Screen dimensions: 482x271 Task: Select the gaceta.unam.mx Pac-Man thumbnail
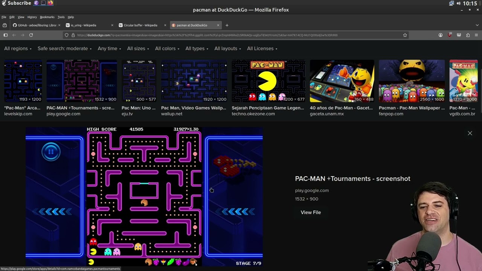tap(342, 81)
